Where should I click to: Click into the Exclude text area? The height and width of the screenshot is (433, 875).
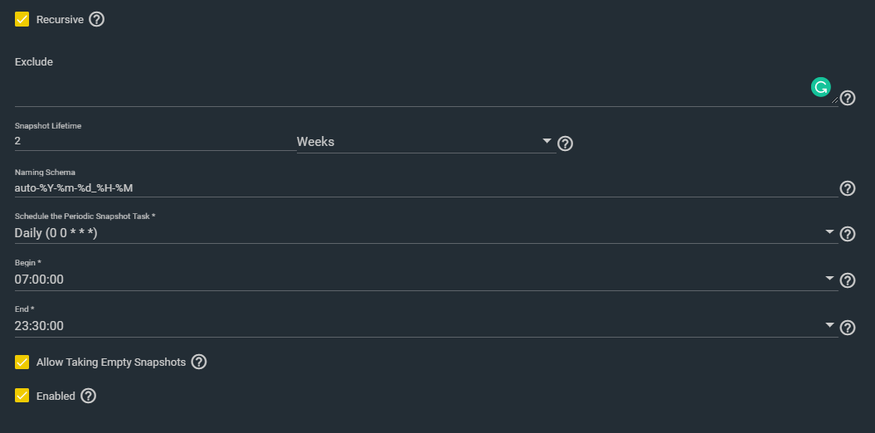click(x=426, y=90)
